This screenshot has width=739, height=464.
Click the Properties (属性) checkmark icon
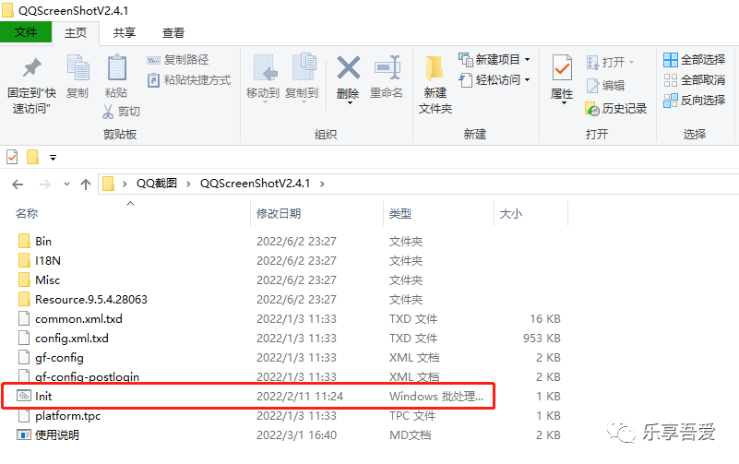pos(562,68)
